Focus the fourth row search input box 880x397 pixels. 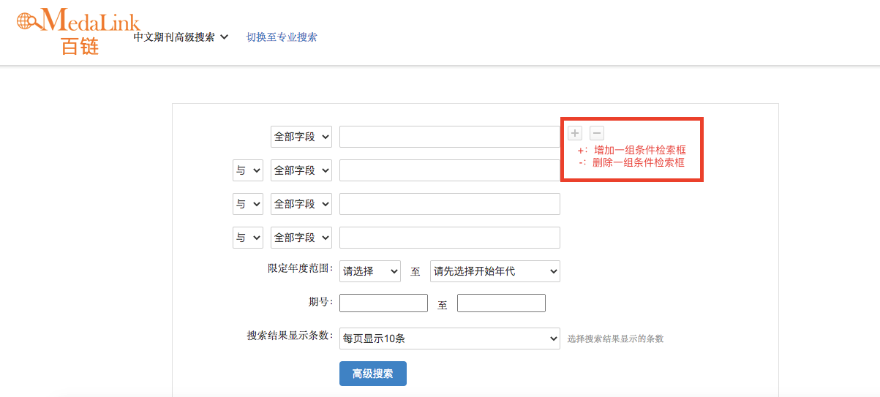click(x=449, y=238)
